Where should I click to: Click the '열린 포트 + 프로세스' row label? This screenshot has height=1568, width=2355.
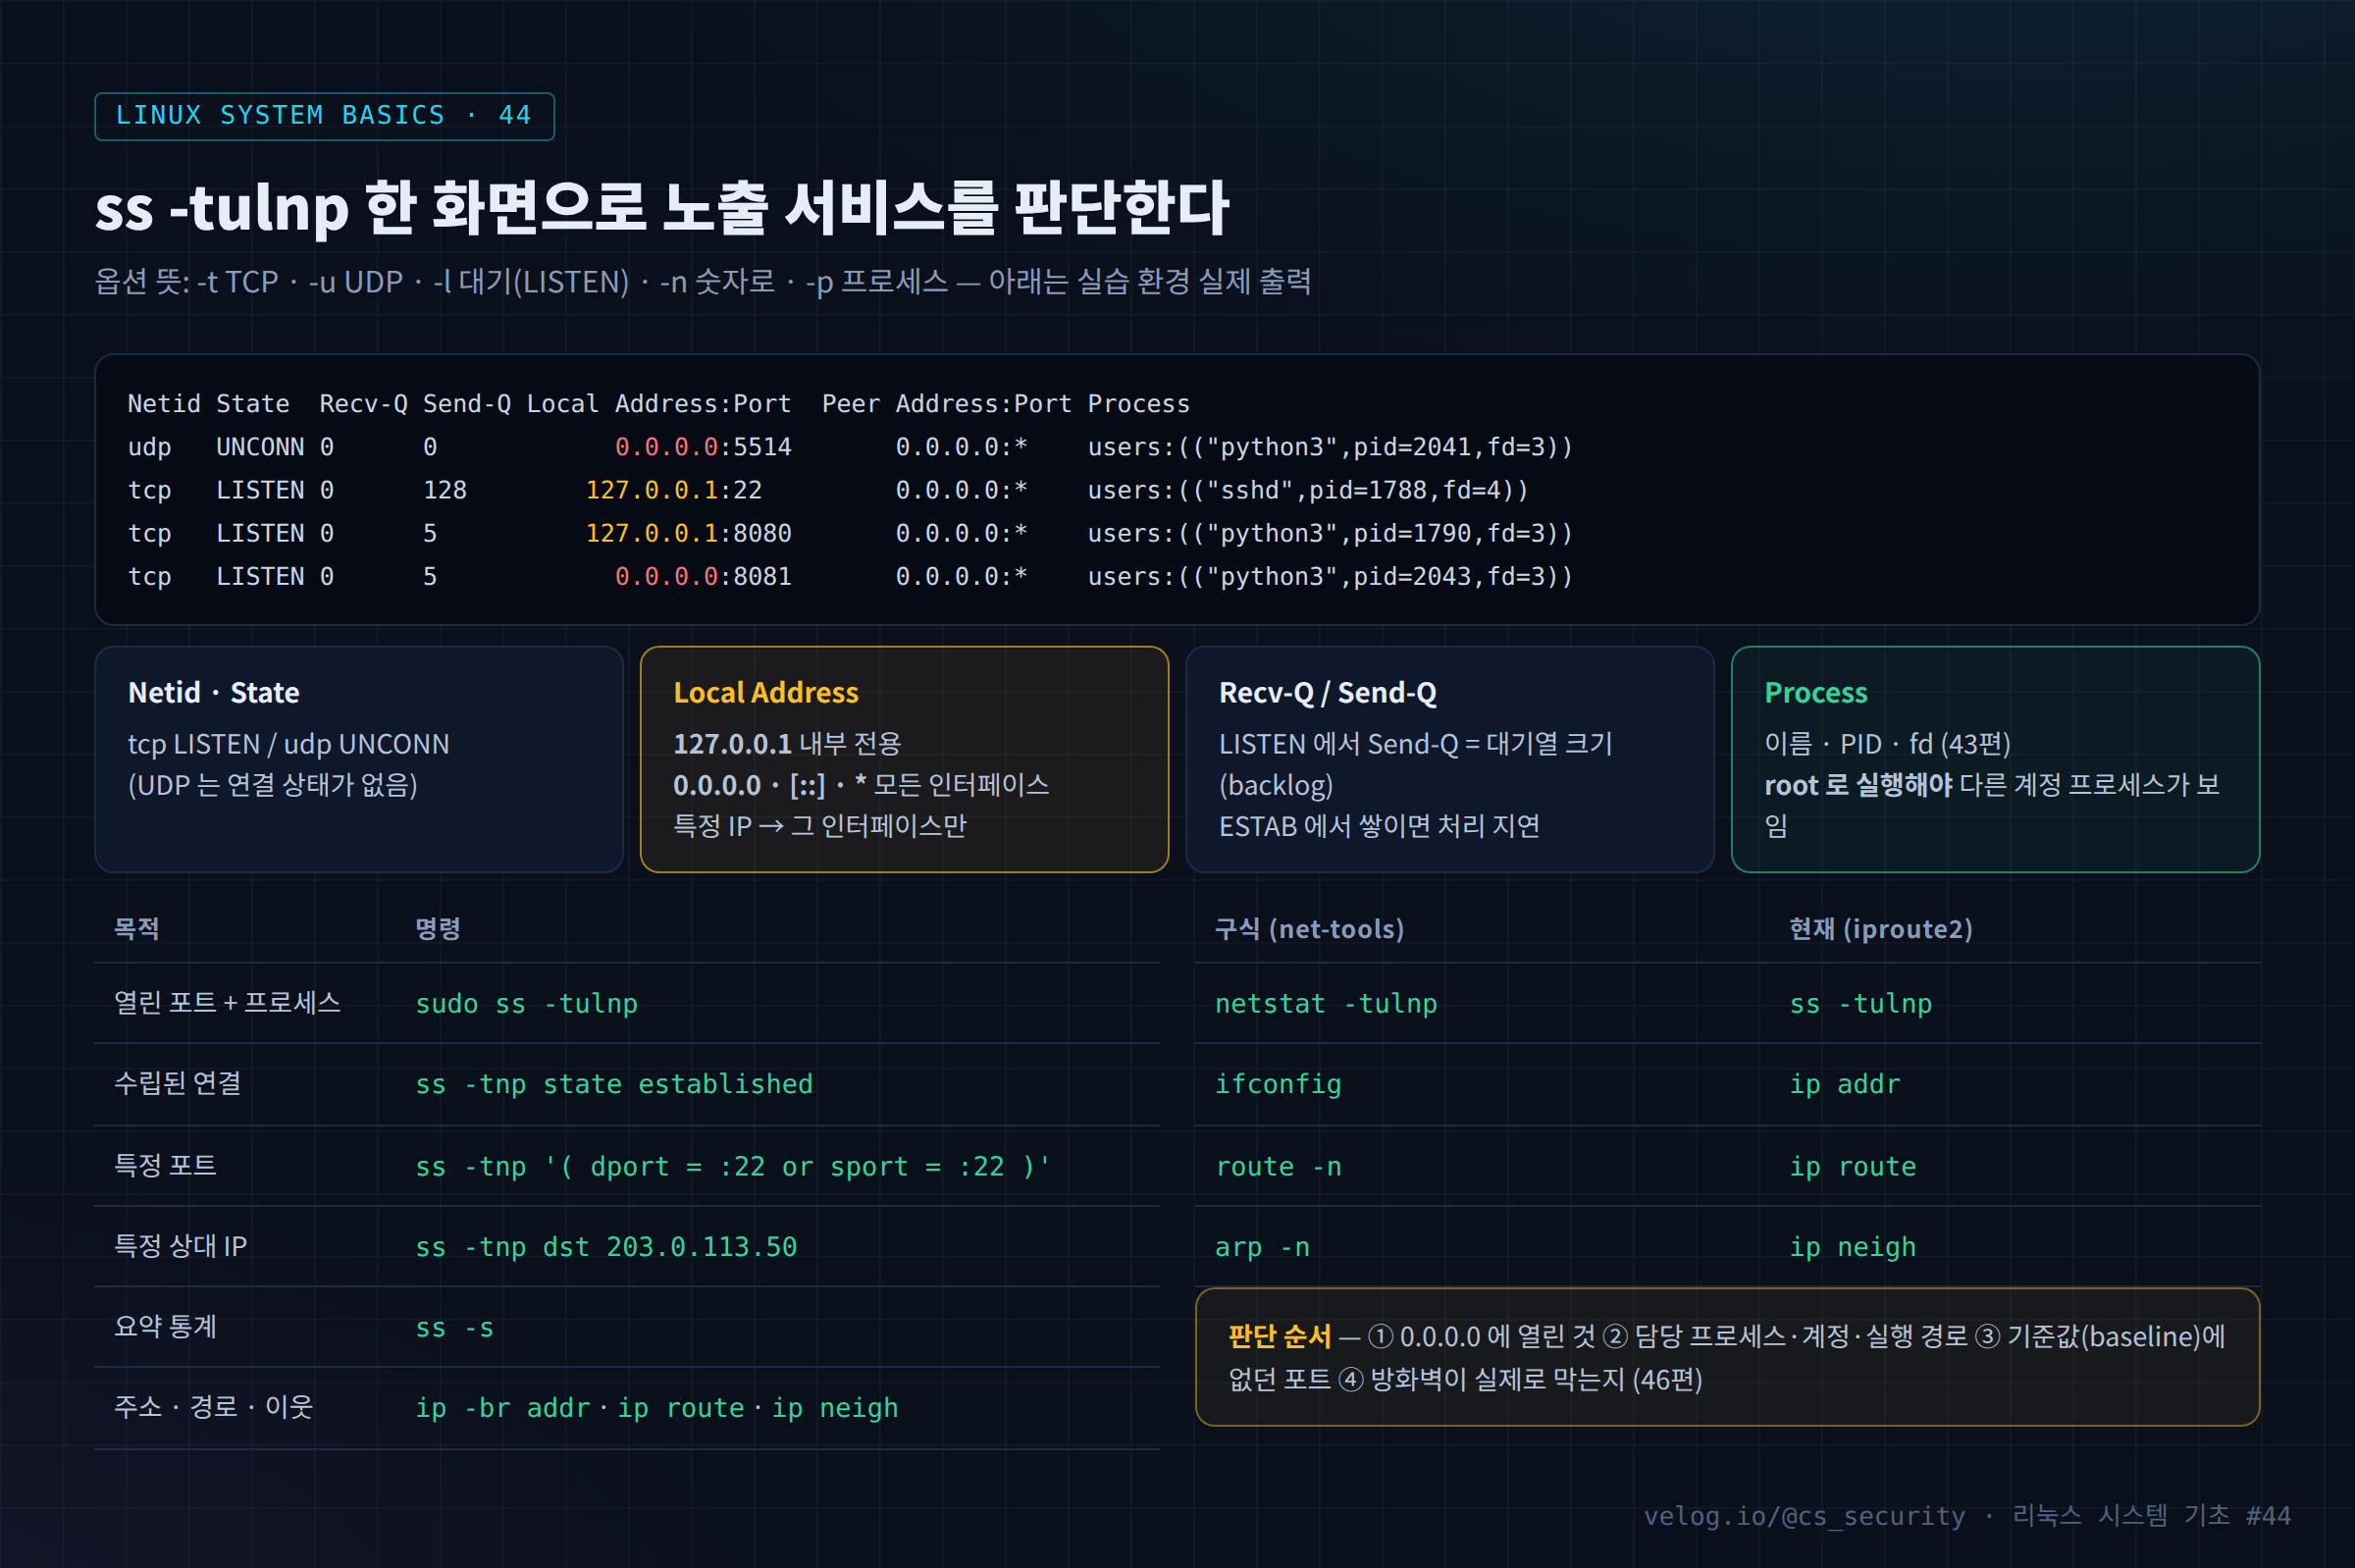point(227,1002)
